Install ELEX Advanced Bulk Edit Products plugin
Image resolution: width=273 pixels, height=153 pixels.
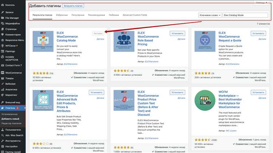point(96,93)
